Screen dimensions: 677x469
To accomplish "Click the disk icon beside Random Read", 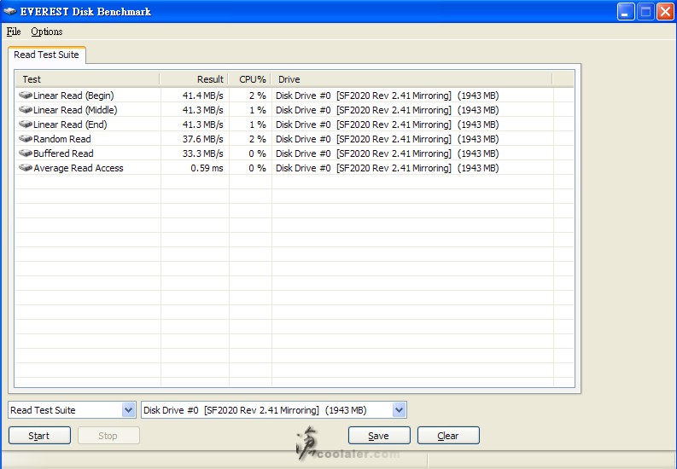I will [26, 138].
